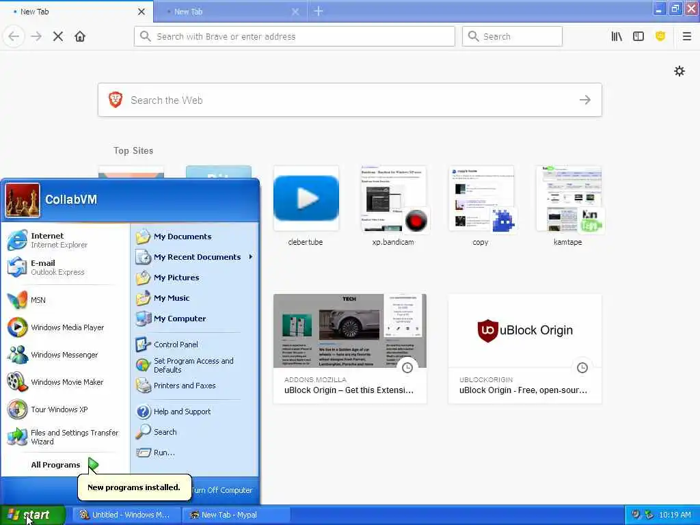The height and width of the screenshot is (525, 700).
Task: Open new tab page settings gear
Action: point(679,71)
